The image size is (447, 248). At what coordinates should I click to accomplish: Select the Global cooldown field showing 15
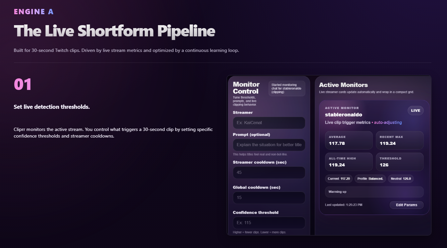click(269, 197)
